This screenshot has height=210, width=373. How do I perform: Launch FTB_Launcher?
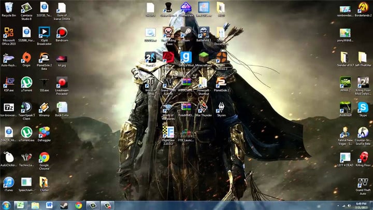pyautogui.click(x=186, y=134)
